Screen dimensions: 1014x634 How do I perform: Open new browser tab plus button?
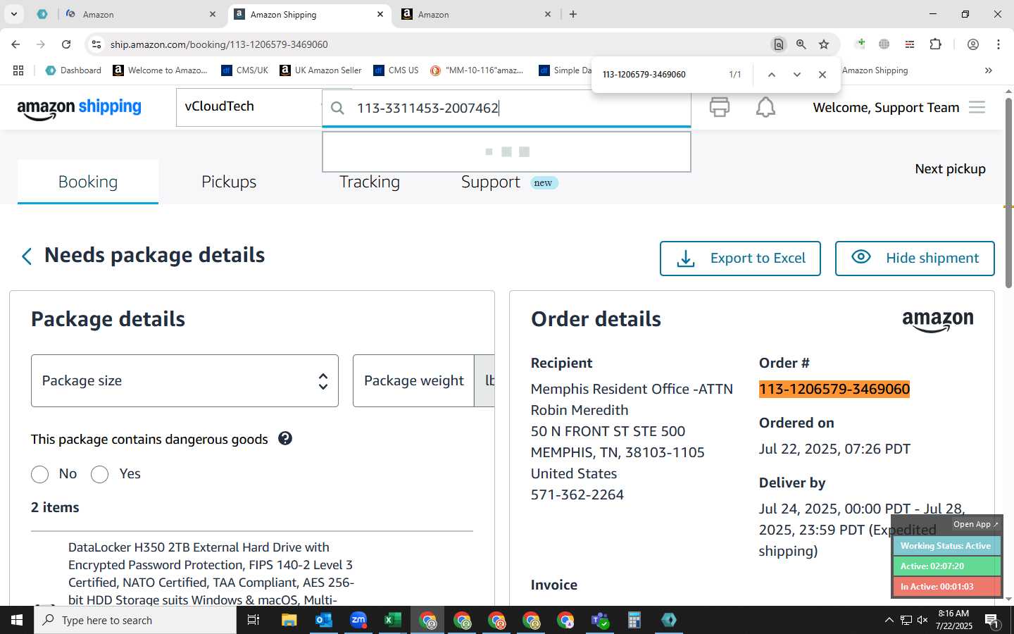click(x=573, y=14)
